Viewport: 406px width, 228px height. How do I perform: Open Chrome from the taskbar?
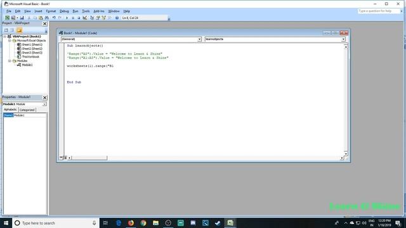pyautogui.click(x=143, y=223)
